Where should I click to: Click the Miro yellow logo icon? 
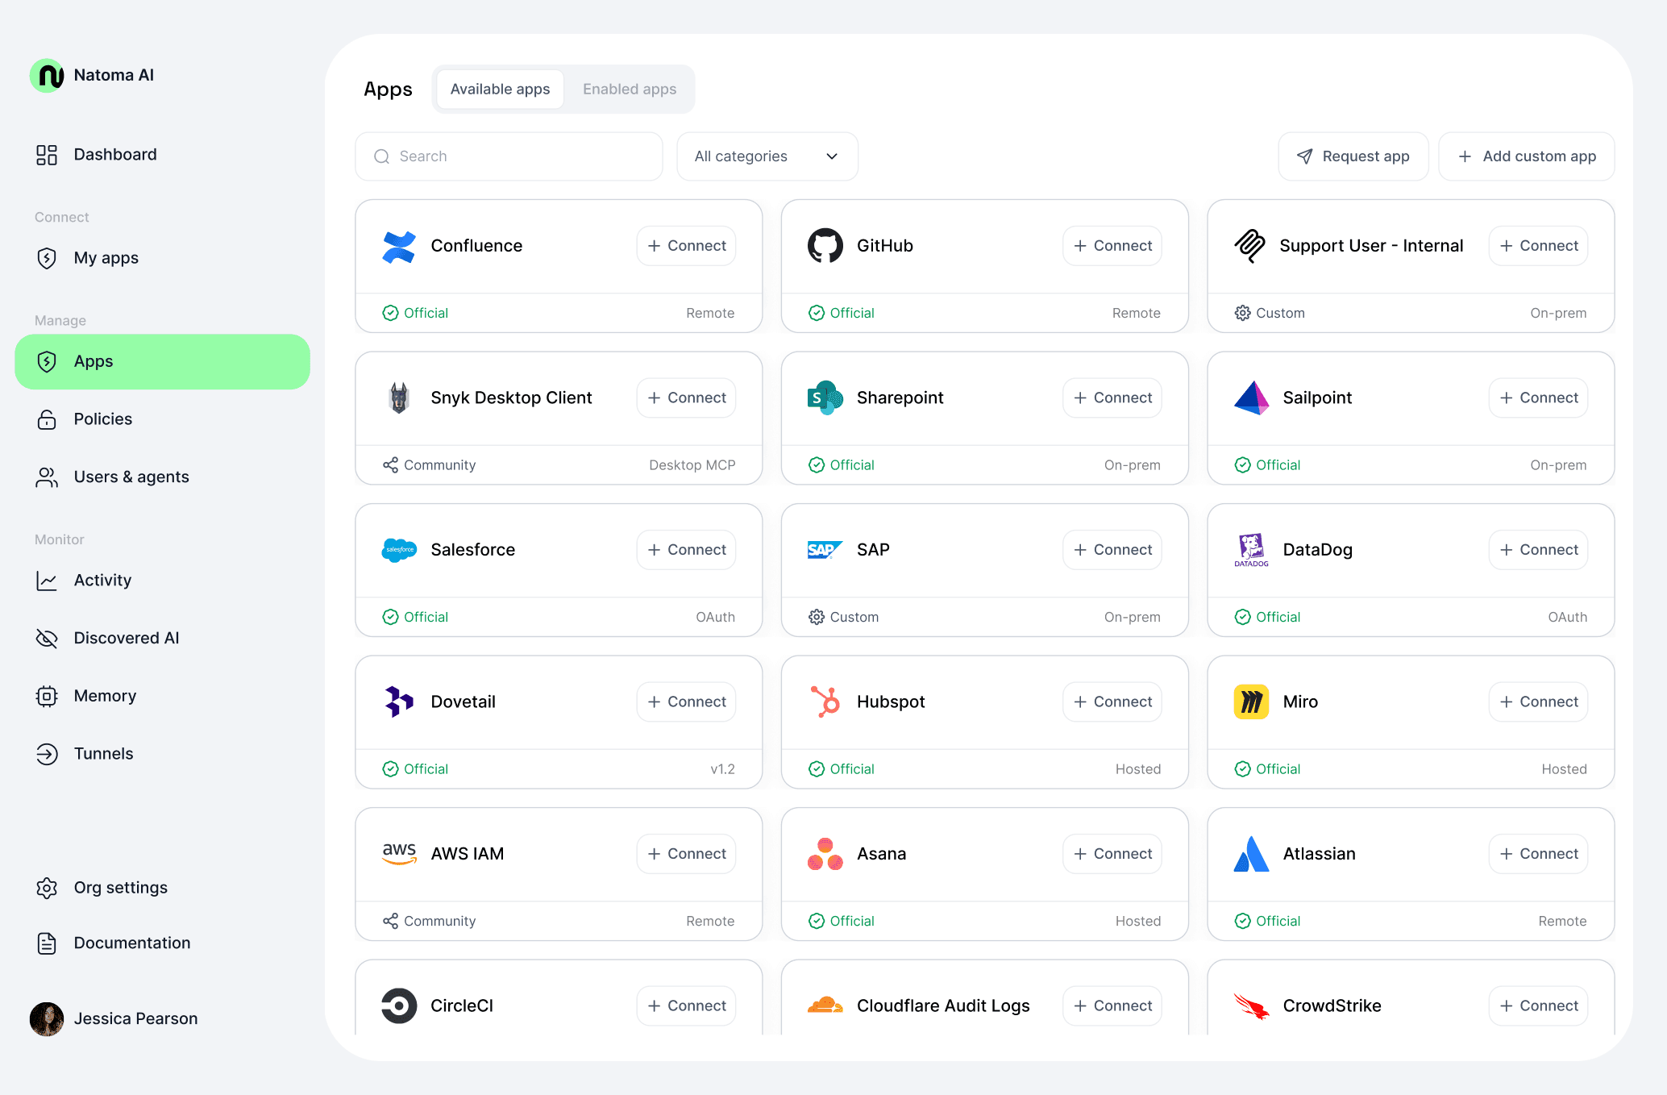click(x=1251, y=702)
